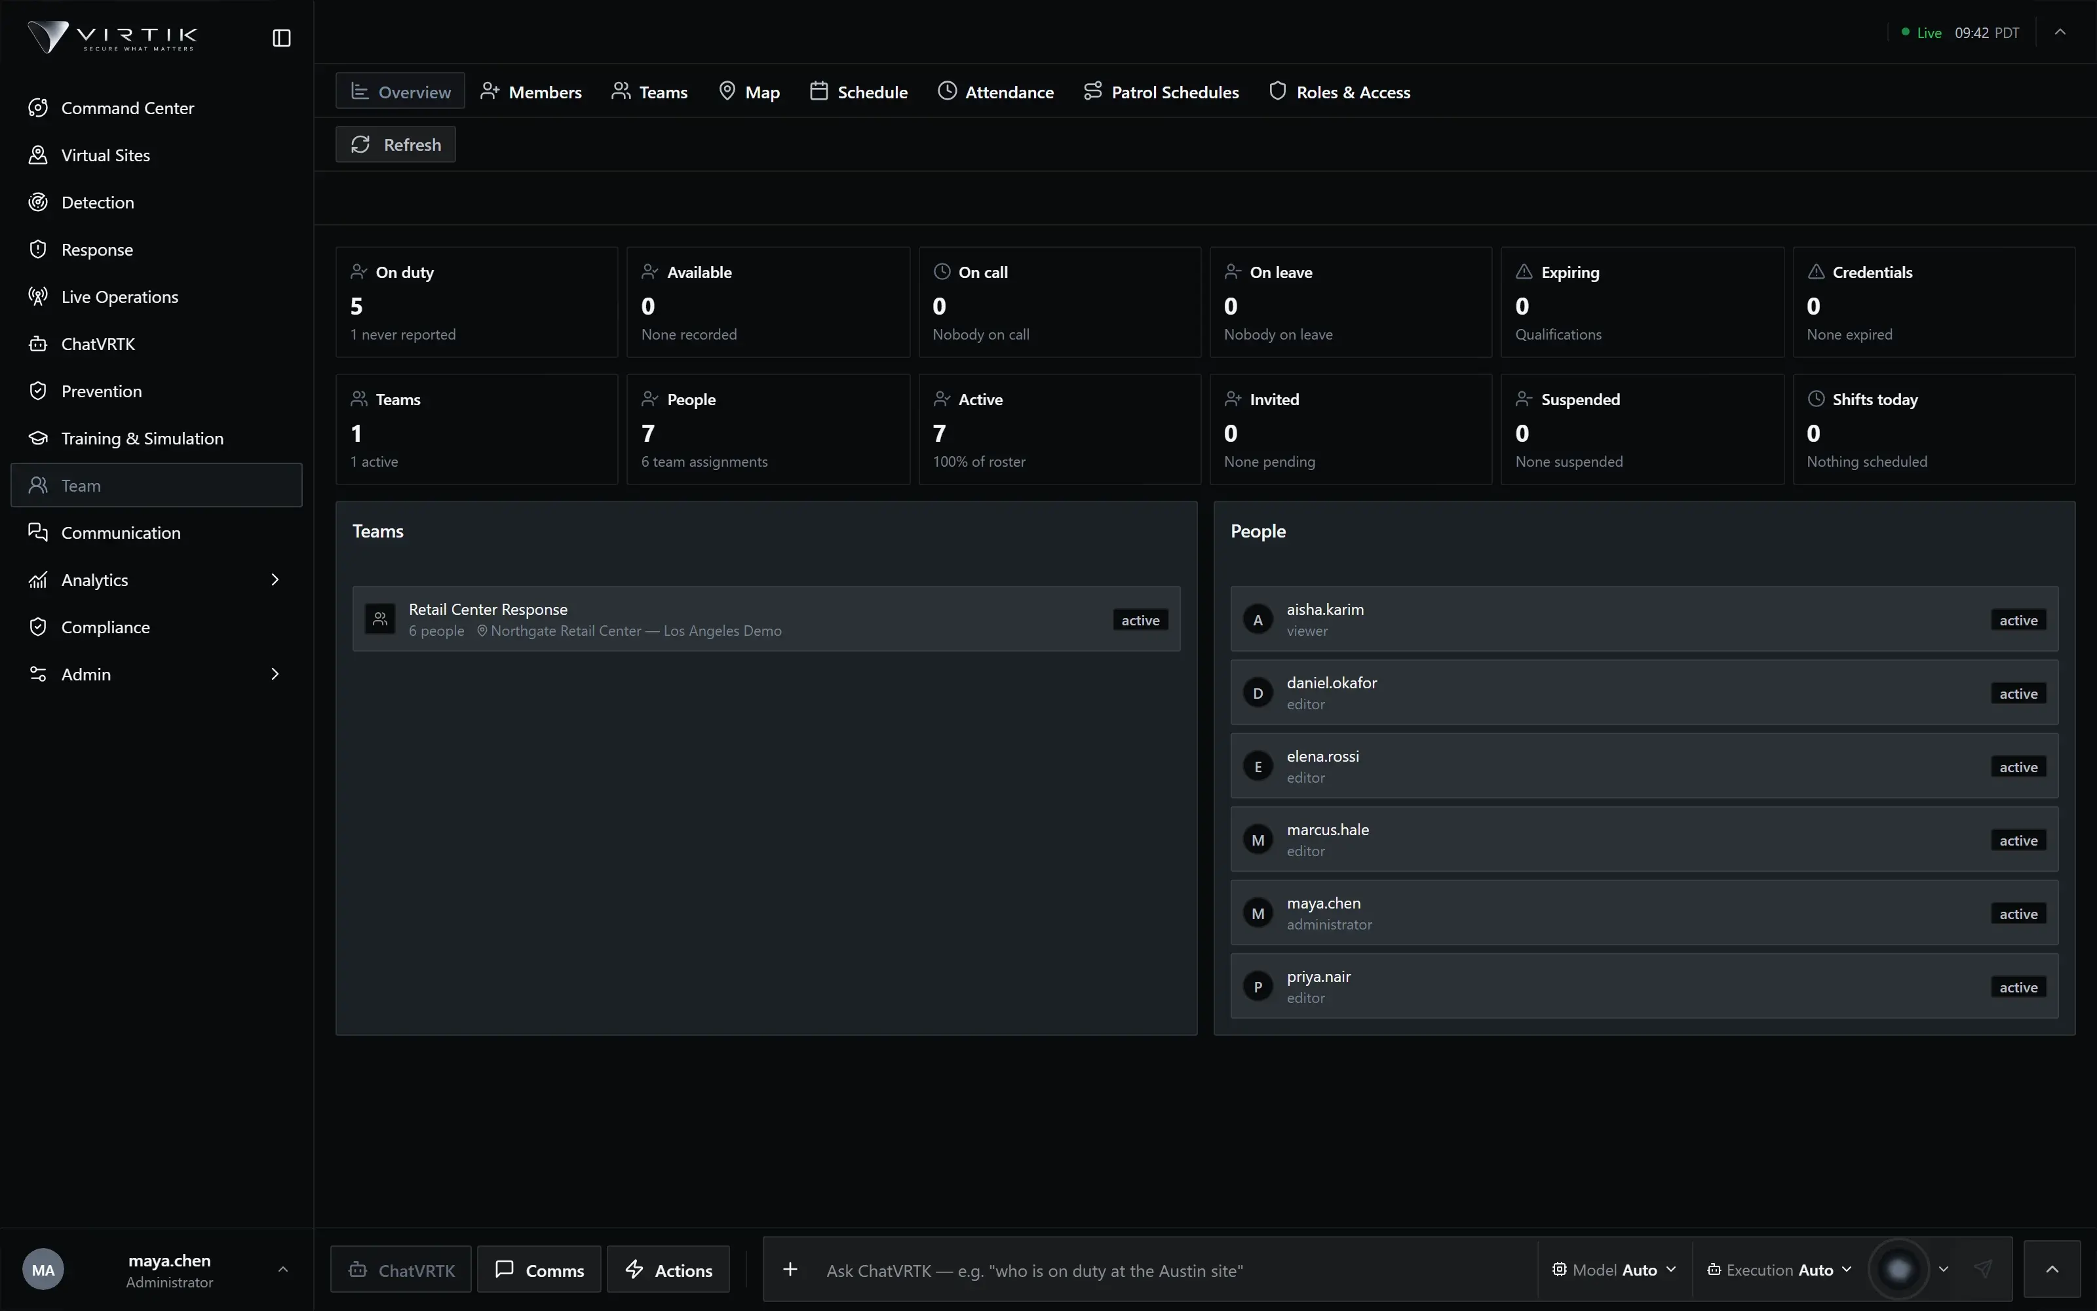Viewport: 2097px width, 1311px height.
Task: Switch to the Attendance tab
Action: click(x=995, y=92)
